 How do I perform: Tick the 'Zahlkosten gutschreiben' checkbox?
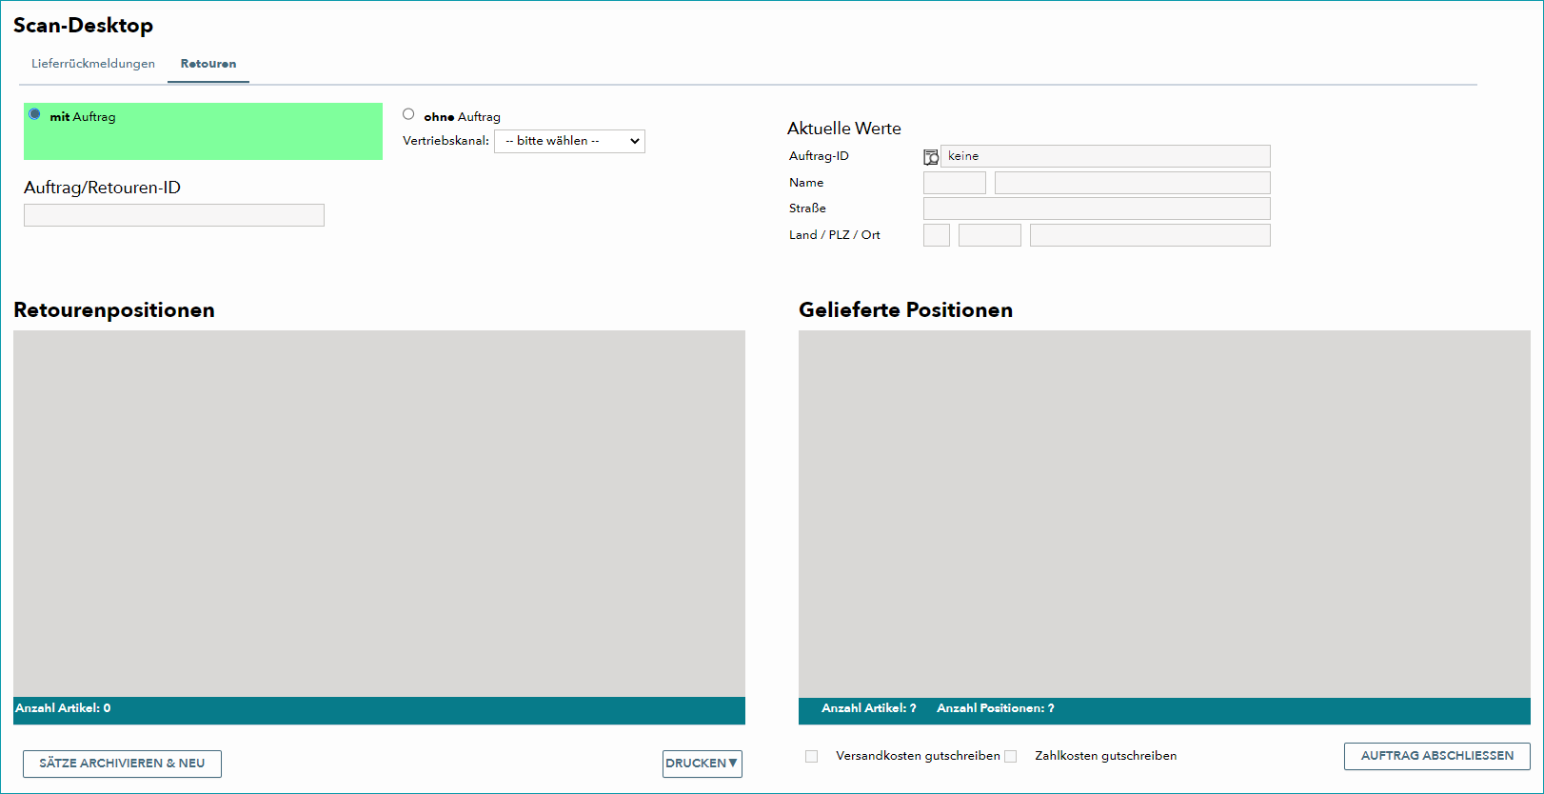click(x=1011, y=756)
